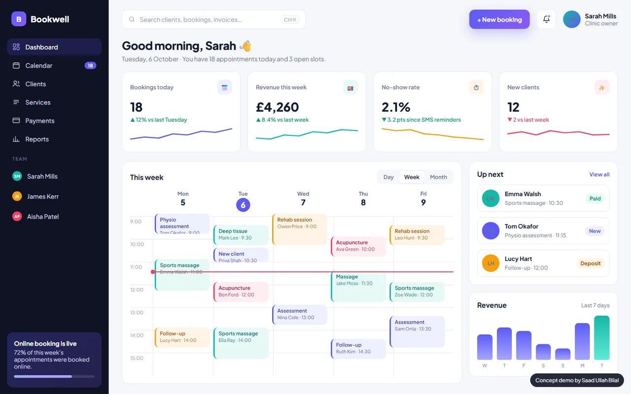
Task: Open Nina Cole Assessment appointment
Action: tap(300, 315)
